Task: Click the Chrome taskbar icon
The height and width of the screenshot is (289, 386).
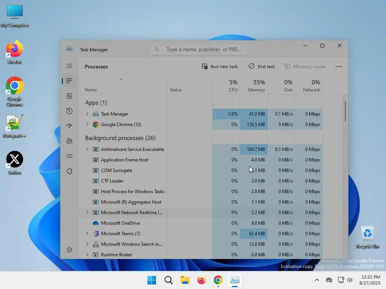Action: point(218,280)
